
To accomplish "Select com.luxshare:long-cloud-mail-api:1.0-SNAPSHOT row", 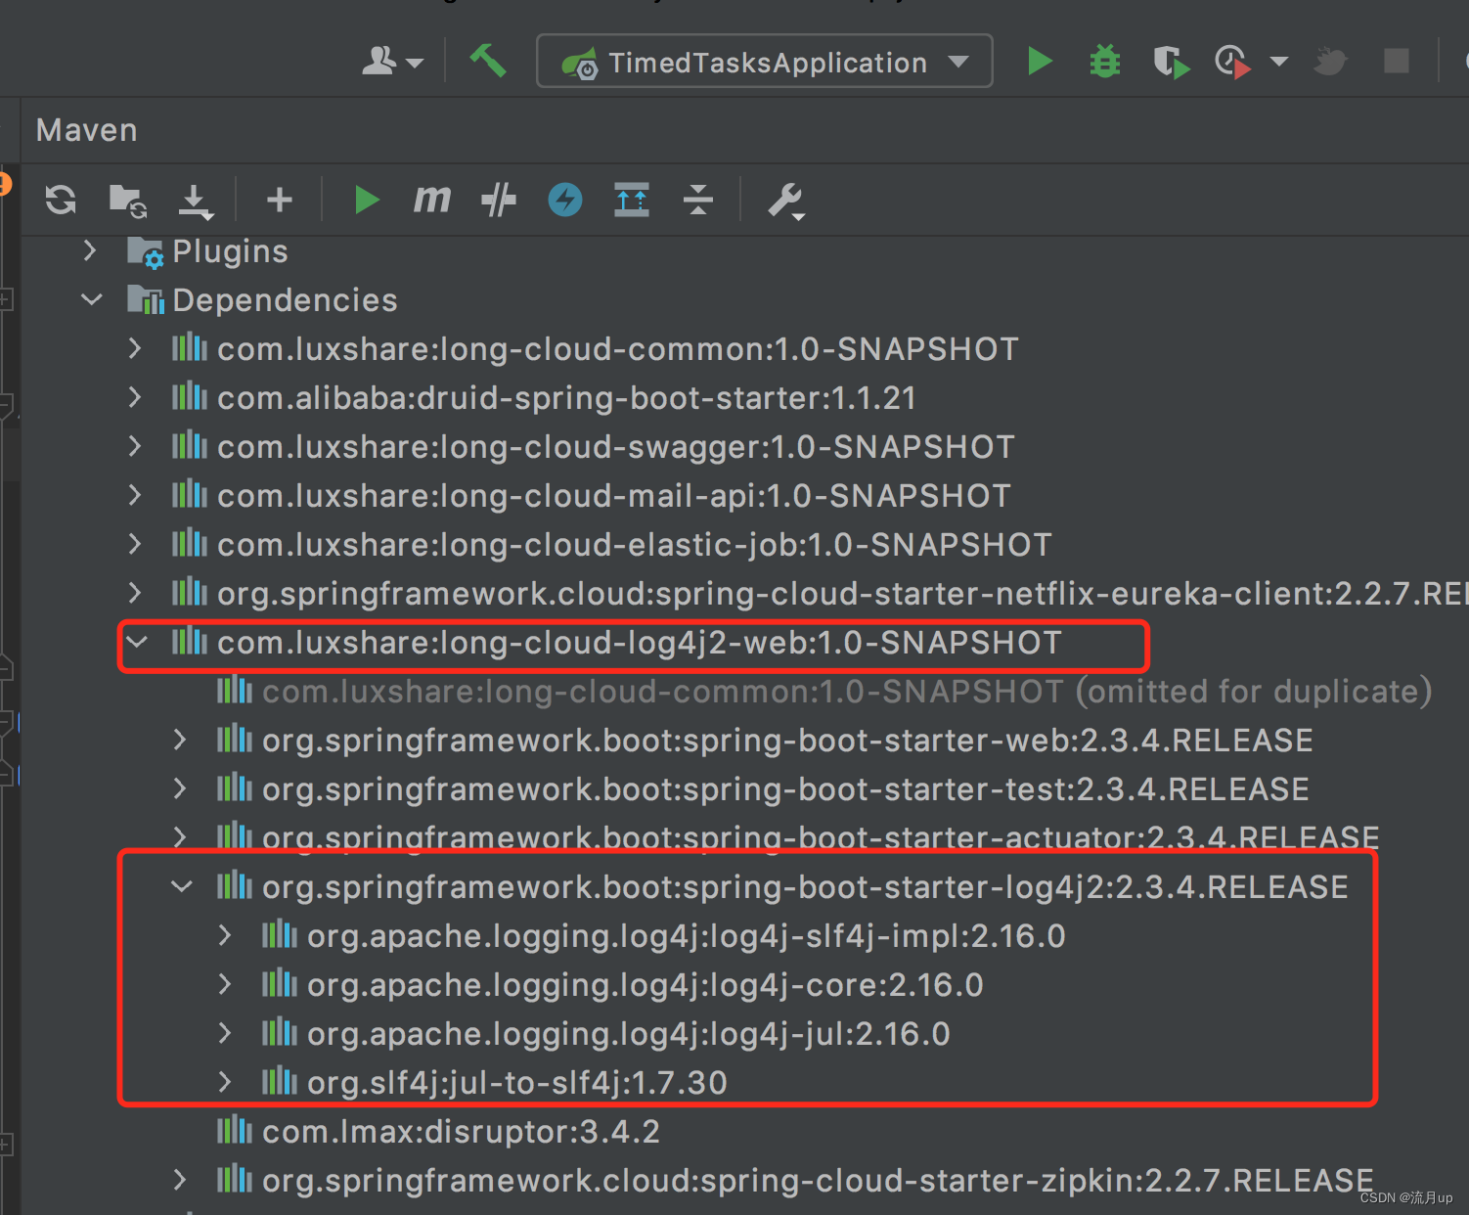I will click(x=745, y=495).
